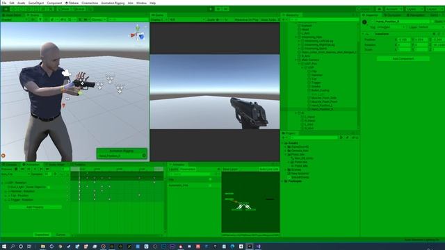Click Base Layer breadcrumb in Animator
The width and height of the screenshot is (445, 250).
coord(230,169)
